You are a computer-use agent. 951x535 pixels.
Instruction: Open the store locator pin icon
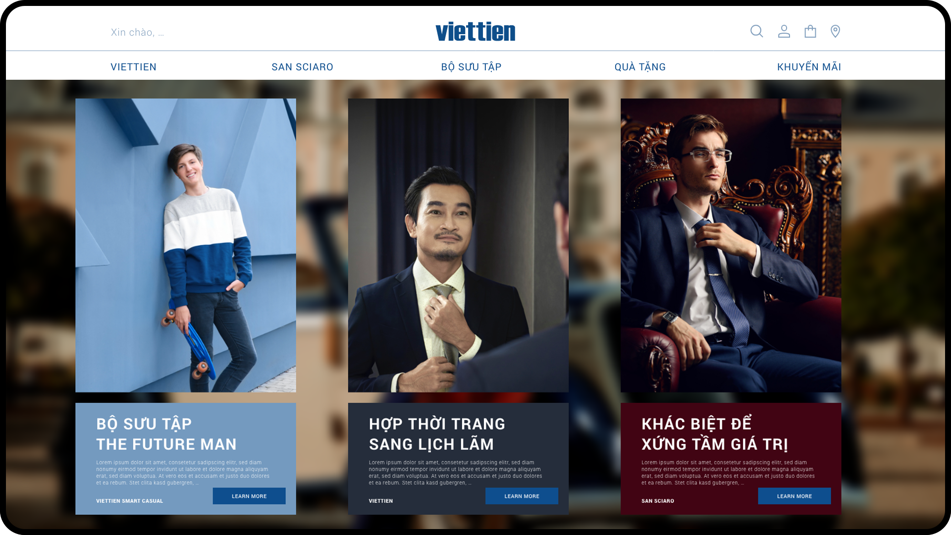click(835, 31)
